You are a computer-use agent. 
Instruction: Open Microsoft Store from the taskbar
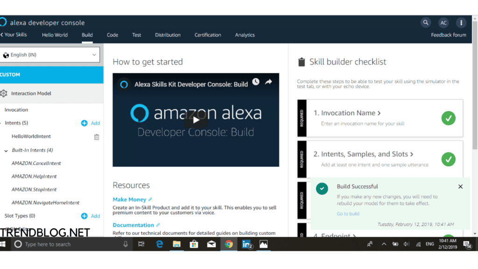[x=194, y=244]
